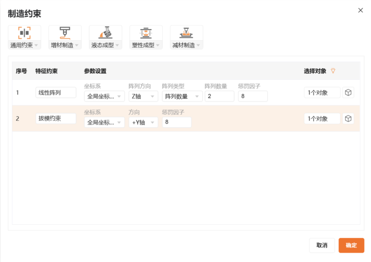Click the lightbulb hint icon beside 选择对象
Viewport: 371px width, 262px height.
click(333, 71)
